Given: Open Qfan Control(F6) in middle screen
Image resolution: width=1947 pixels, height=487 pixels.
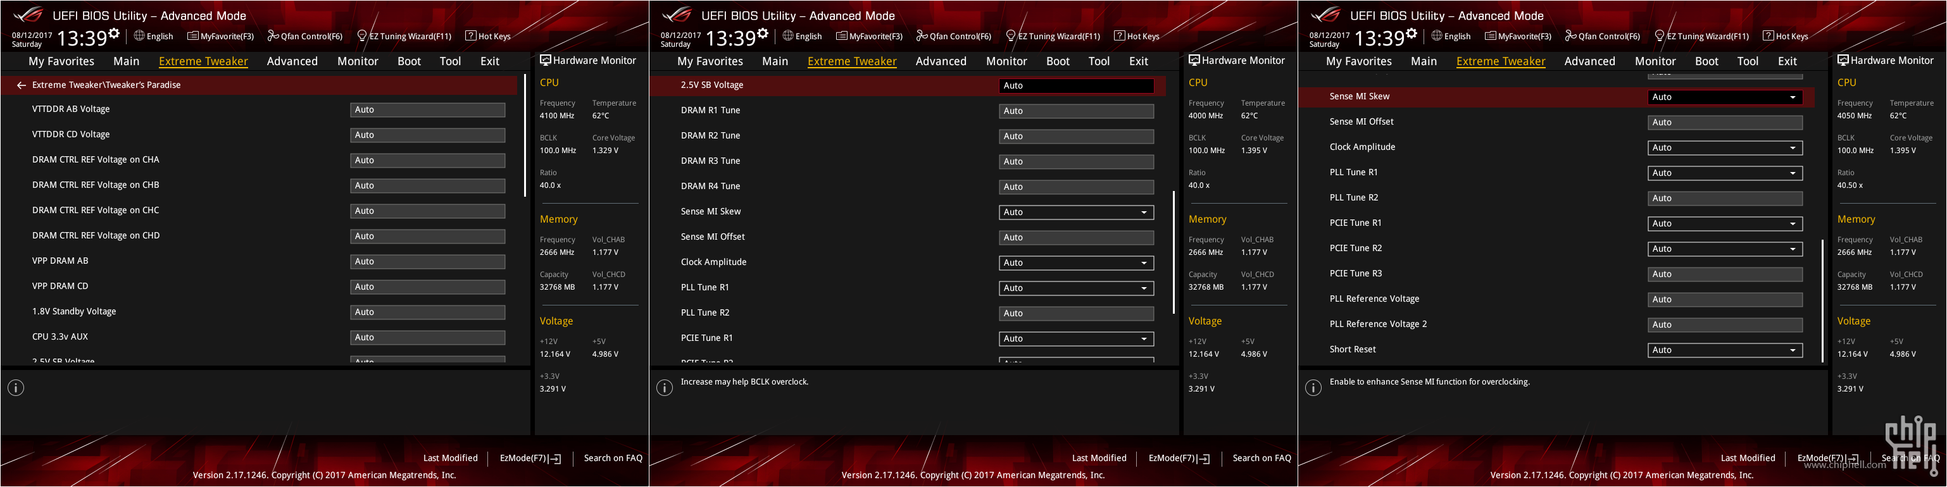Looking at the screenshot, I should tap(953, 36).
